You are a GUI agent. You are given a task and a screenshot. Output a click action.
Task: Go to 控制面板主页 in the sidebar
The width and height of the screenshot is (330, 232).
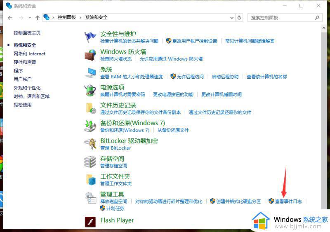[27, 33]
